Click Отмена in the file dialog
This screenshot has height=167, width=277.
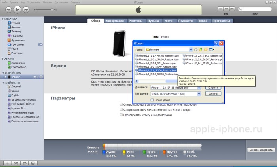pos(213,94)
